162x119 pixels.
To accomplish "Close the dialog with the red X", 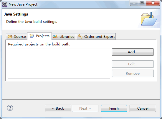I will (153, 3).
